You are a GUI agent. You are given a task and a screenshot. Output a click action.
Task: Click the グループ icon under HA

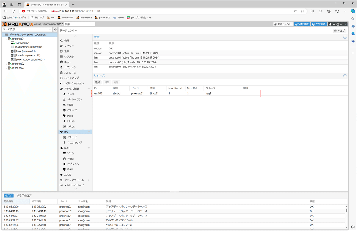[65, 137]
